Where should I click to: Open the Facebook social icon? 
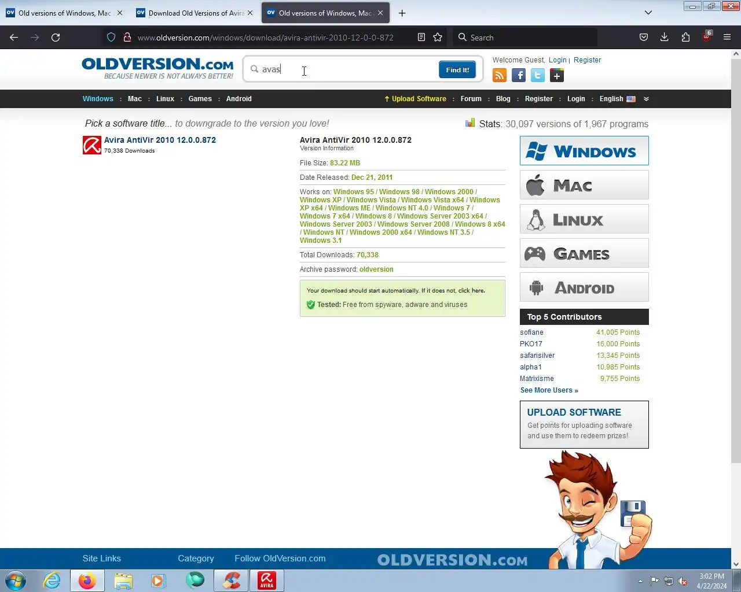(x=519, y=75)
